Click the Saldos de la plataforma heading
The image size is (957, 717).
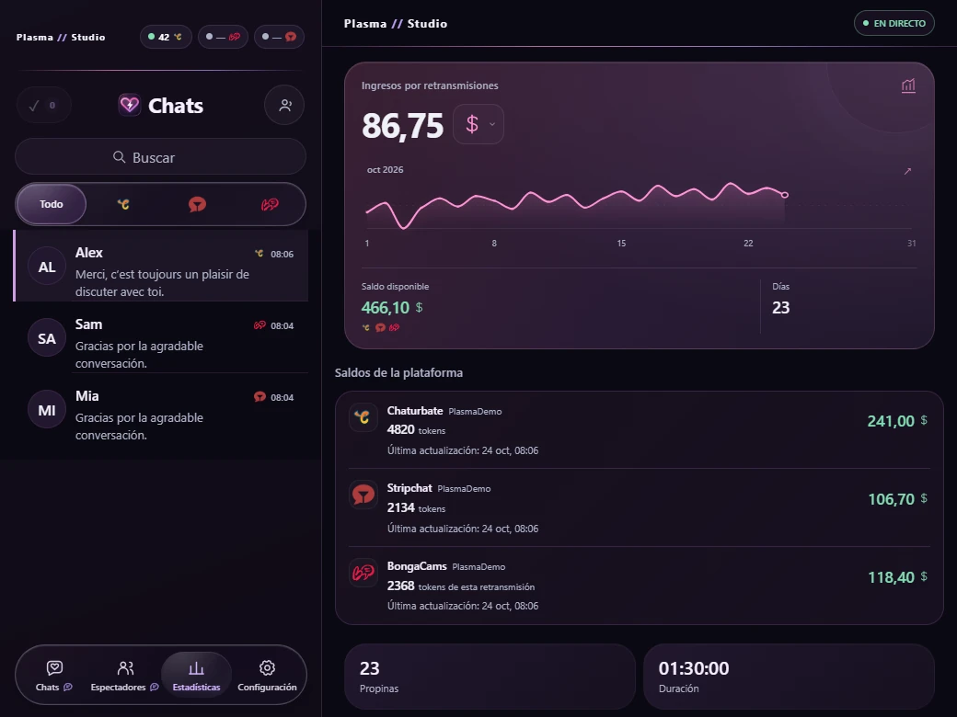398,372
